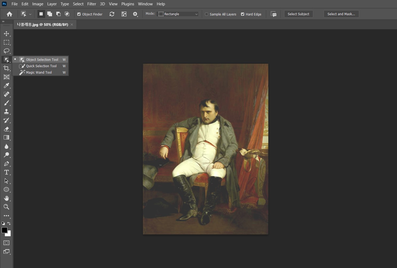Open the Window menu
The height and width of the screenshot is (268, 397).
coord(145,4)
